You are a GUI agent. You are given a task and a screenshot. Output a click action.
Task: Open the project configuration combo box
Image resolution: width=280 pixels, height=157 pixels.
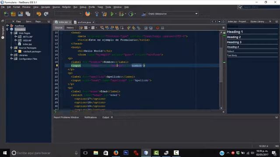[68, 14]
